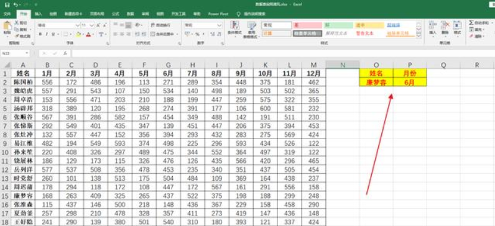Click the Clear eraser button
The height and width of the screenshot is (226, 495).
pyautogui.click(x=477, y=36)
